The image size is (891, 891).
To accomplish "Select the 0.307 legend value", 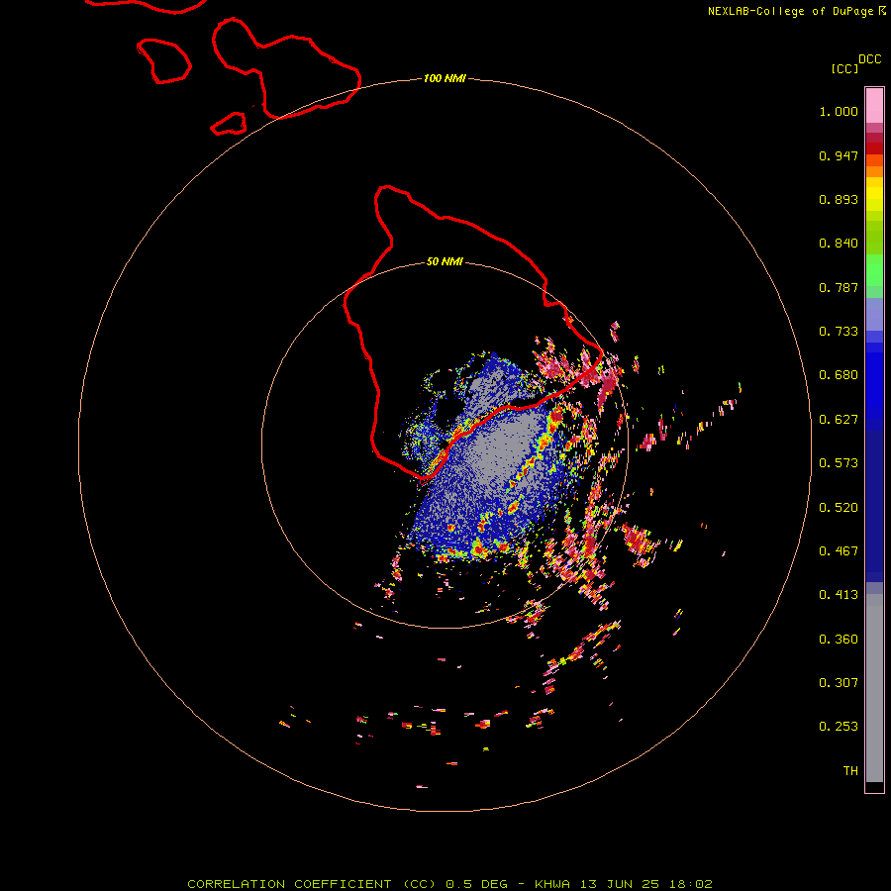I will coord(839,683).
